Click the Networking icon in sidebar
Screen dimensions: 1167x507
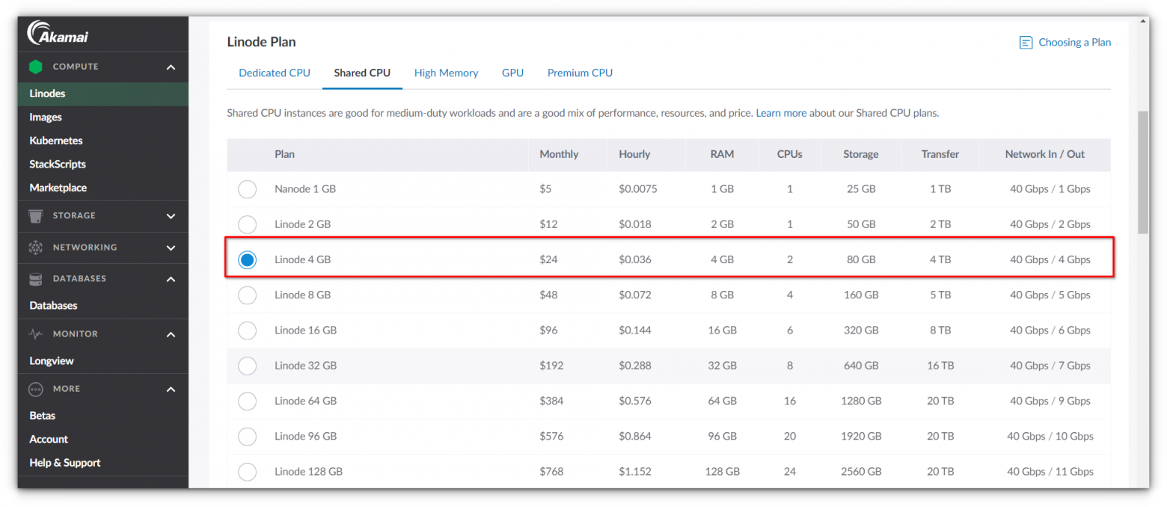(x=35, y=248)
